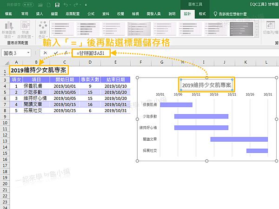Select column C header

(x=65, y=62)
